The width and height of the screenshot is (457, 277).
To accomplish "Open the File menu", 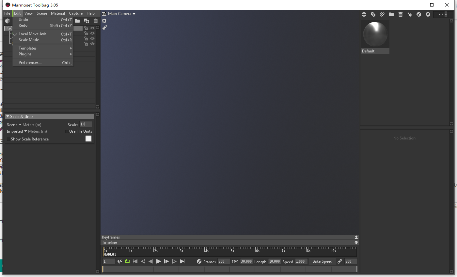I will pyautogui.click(x=7, y=13).
